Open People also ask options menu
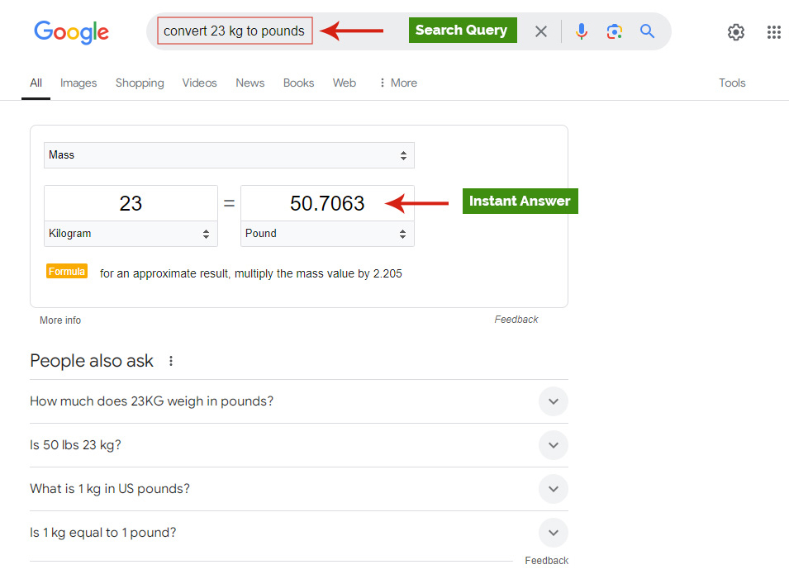Viewport: 789px width, 574px height. pyautogui.click(x=171, y=361)
